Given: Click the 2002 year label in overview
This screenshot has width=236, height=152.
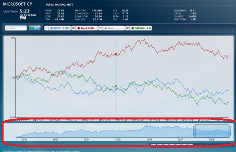Looking at the screenshot, I should [x=24, y=140].
